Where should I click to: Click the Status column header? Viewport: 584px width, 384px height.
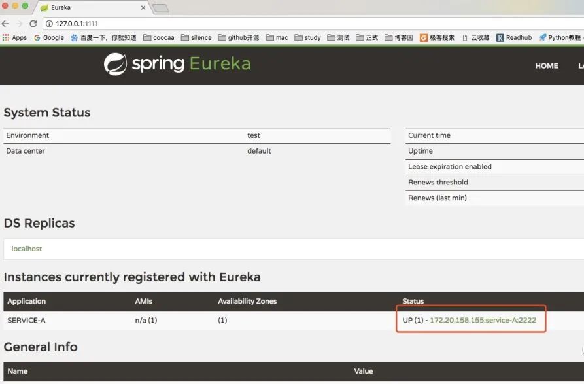413,302
